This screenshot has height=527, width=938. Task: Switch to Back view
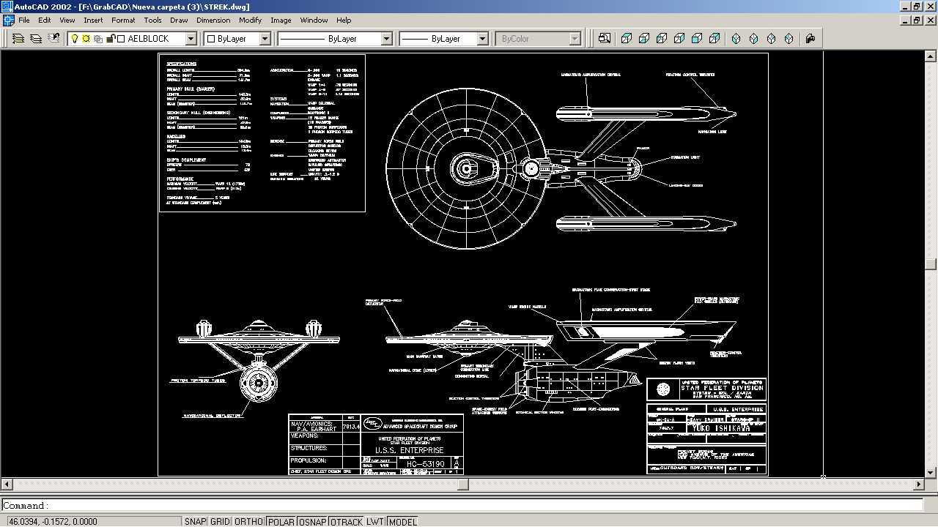[714, 39]
